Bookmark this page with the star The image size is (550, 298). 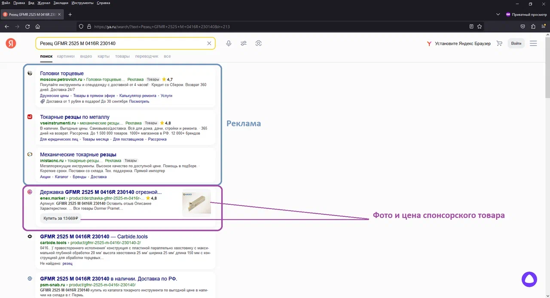480,26
